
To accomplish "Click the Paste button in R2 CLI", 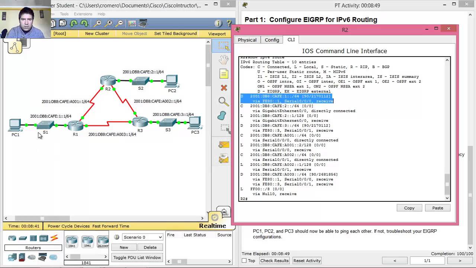I will tap(438, 208).
